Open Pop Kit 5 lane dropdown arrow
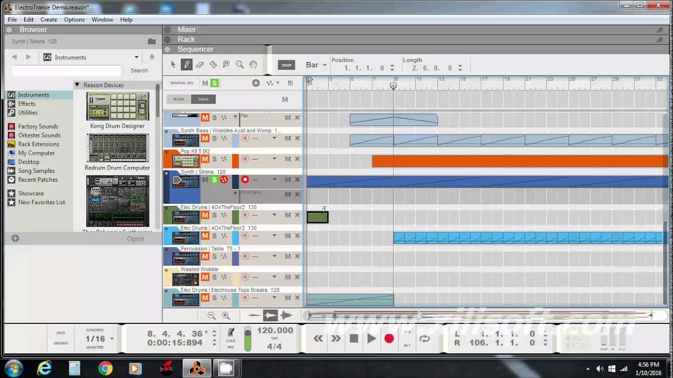Image resolution: width=673 pixels, height=378 pixels. tap(274, 159)
